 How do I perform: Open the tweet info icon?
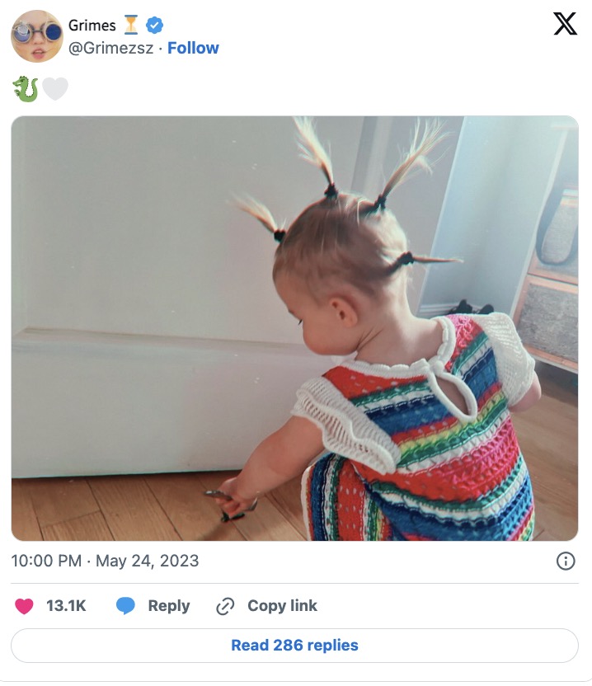566,561
